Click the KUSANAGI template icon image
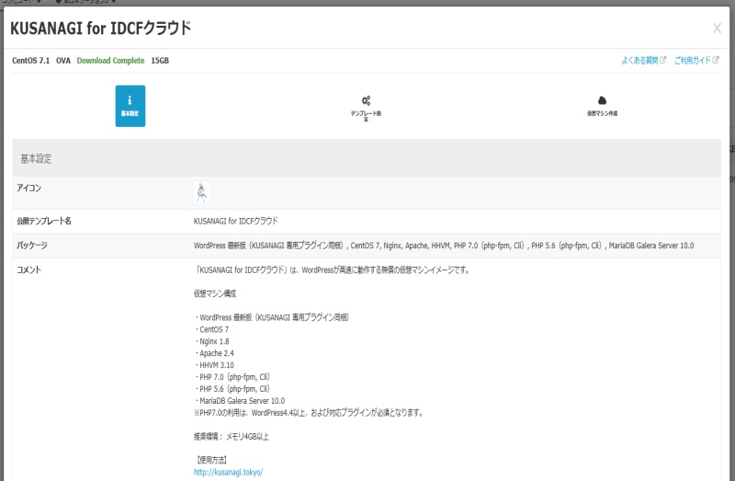The width and height of the screenshot is (735, 481). (x=202, y=192)
